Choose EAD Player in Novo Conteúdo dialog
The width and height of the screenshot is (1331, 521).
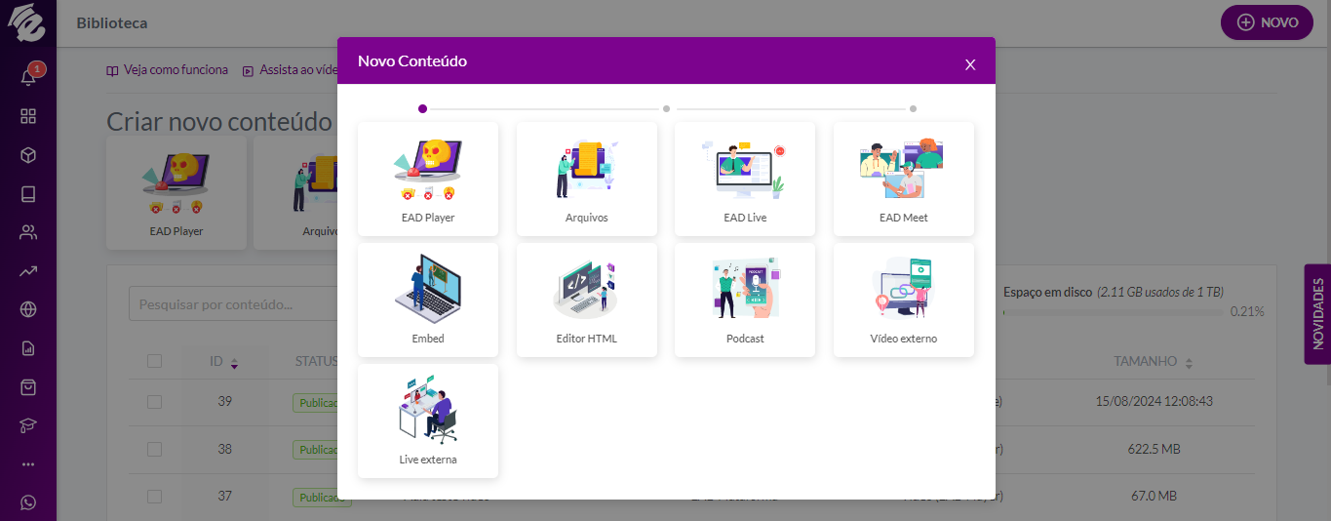pos(428,179)
